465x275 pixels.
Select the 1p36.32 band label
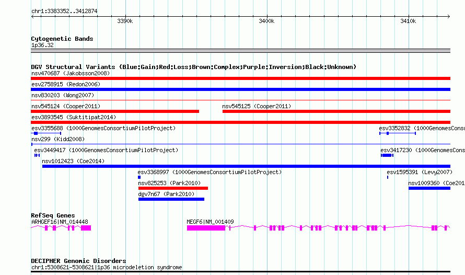(x=42, y=45)
